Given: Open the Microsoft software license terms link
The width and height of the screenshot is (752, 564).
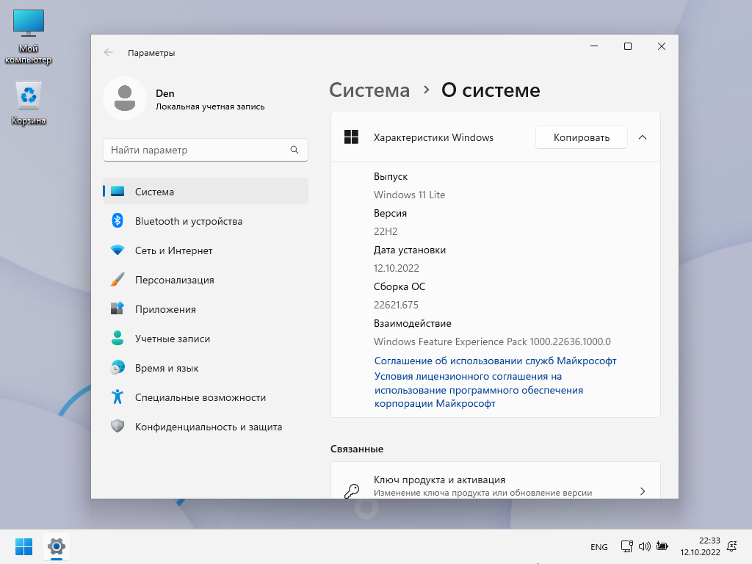Looking at the screenshot, I should pos(478,390).
